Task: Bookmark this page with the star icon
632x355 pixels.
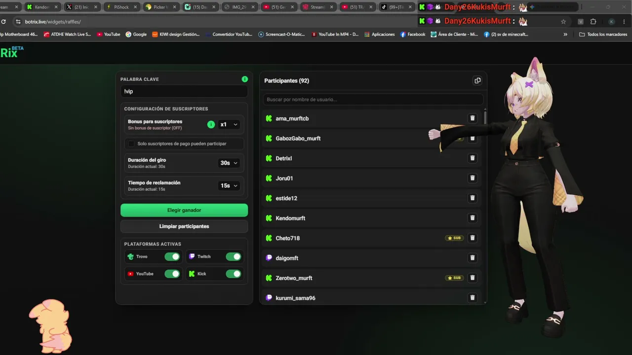Action: tap(563, 22)
